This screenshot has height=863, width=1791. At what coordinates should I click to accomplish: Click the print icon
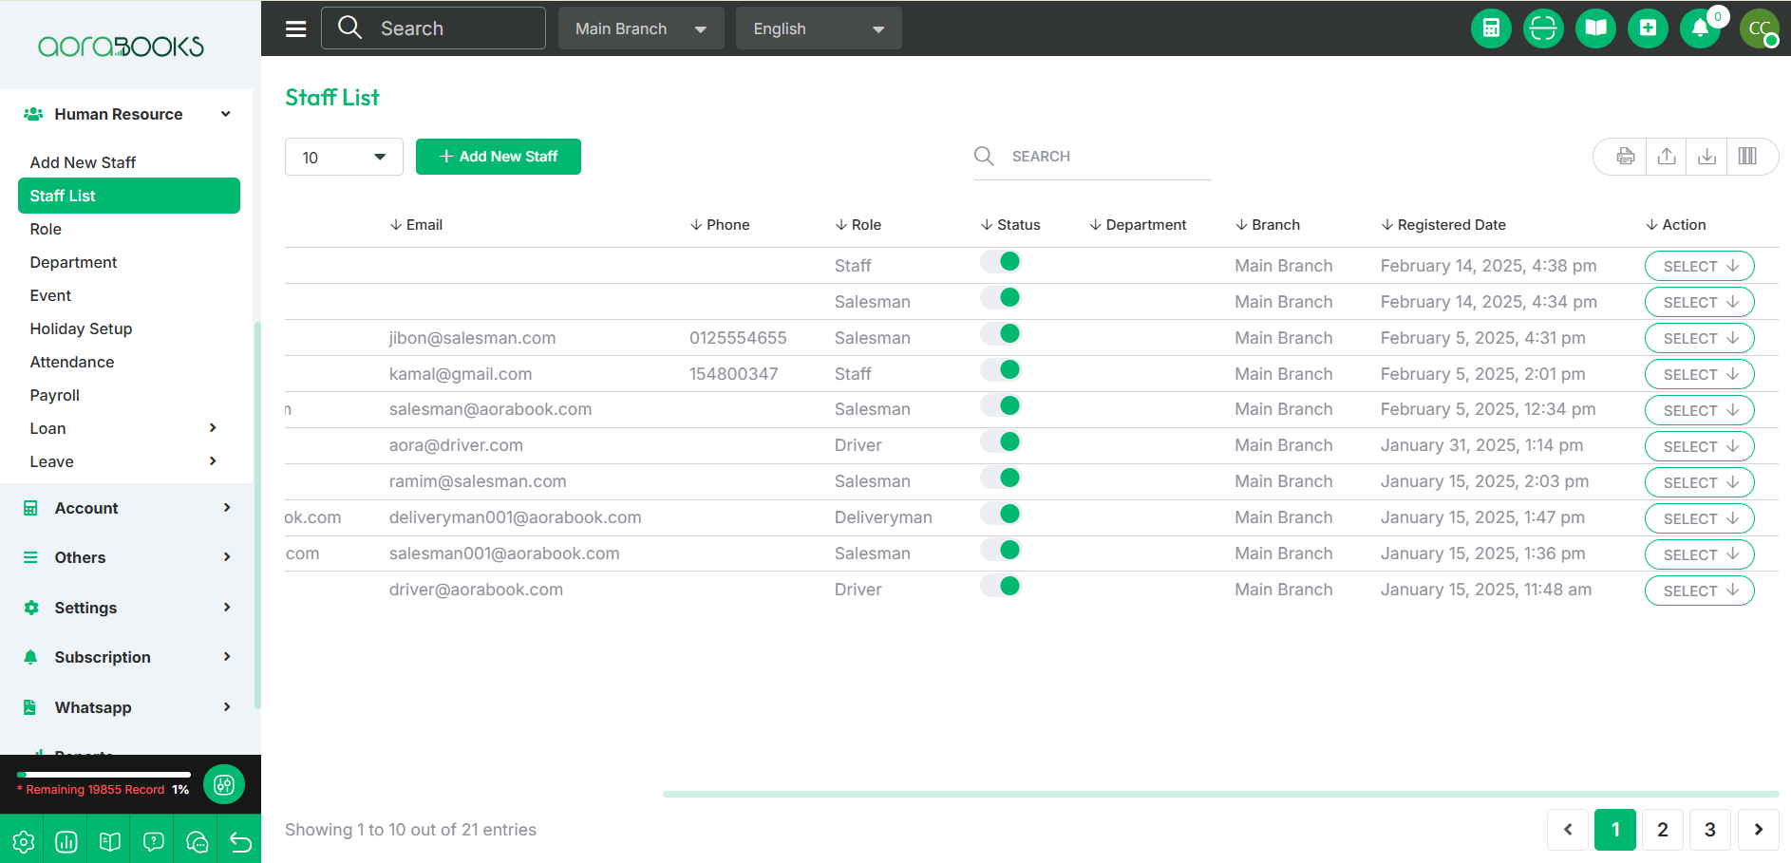1626,157
